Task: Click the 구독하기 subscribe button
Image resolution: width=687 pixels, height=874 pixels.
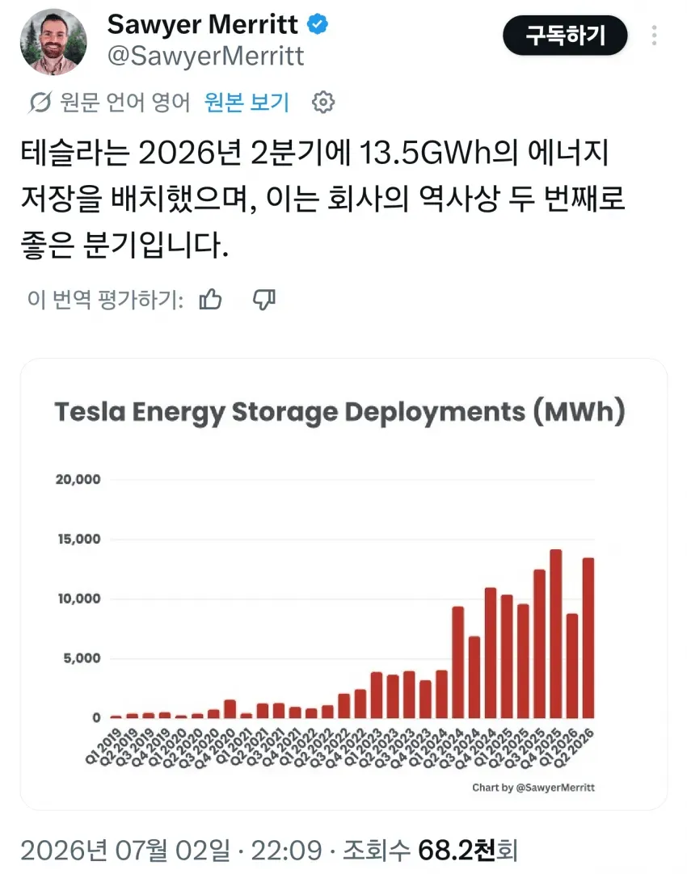Action: click(565, 35)
